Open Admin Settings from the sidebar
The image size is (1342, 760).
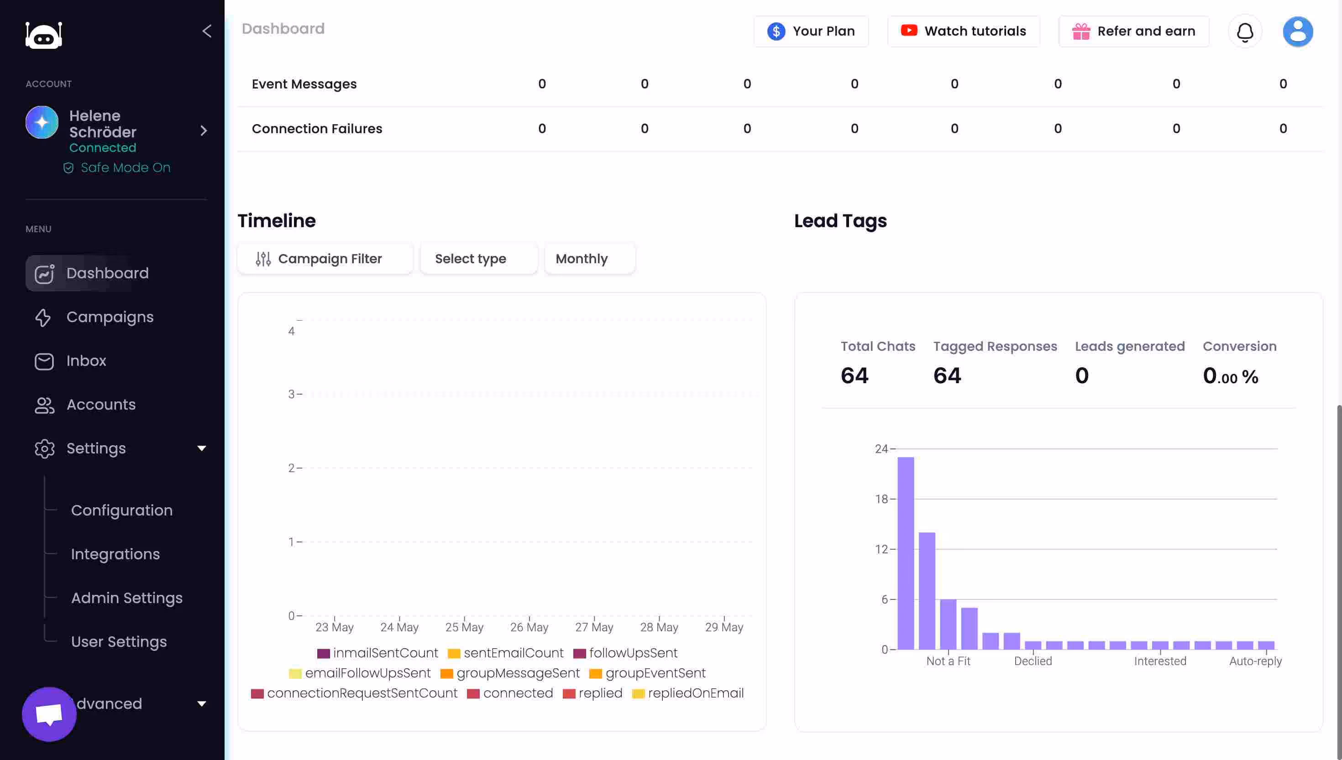click(x=126, y=598)
